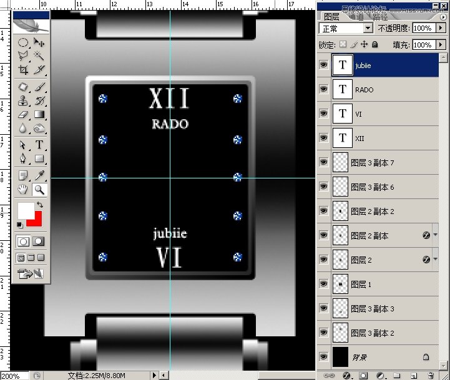
Task: Open adjustment layer creation menu
Action: [x=381, y=376]
